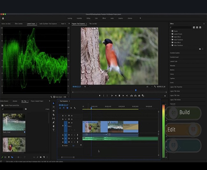207x170 pixels.
Task: Open playback resolution dropdown
Action: point(149,87)
